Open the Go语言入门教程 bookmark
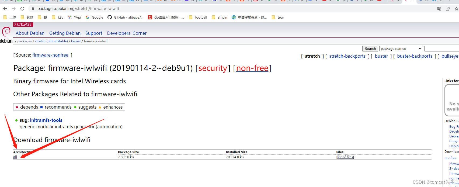The width and height of the screenshot is (459, 187). point(166,17)
